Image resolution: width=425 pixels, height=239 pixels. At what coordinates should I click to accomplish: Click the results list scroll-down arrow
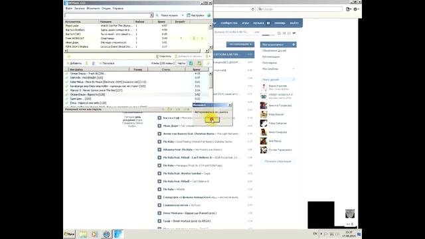[x=211, y=47]
